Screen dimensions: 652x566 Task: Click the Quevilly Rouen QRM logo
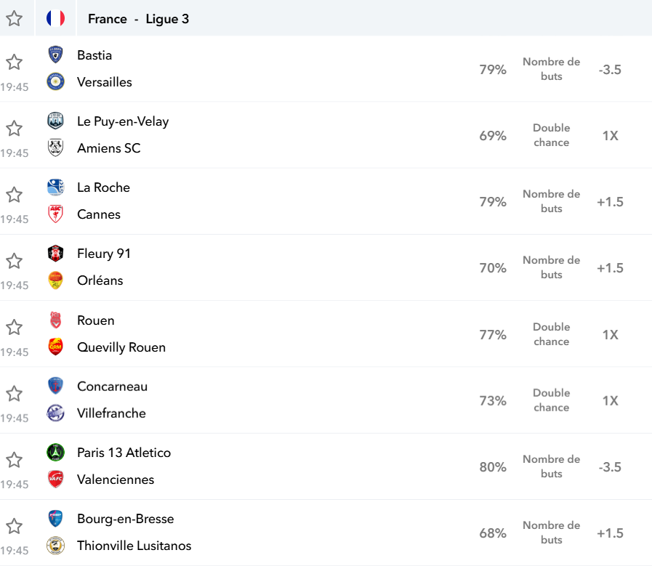click(x=55, y=347)
